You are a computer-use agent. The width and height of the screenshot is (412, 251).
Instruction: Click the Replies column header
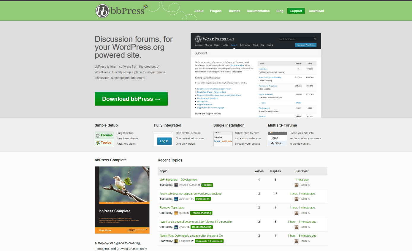pos(275,171)
